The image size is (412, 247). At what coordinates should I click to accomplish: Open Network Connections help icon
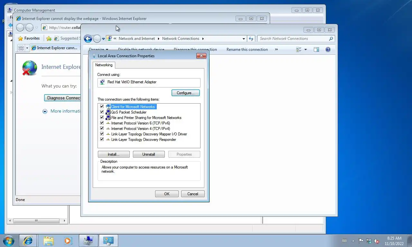pyautogui.click(x=328, y=50)
